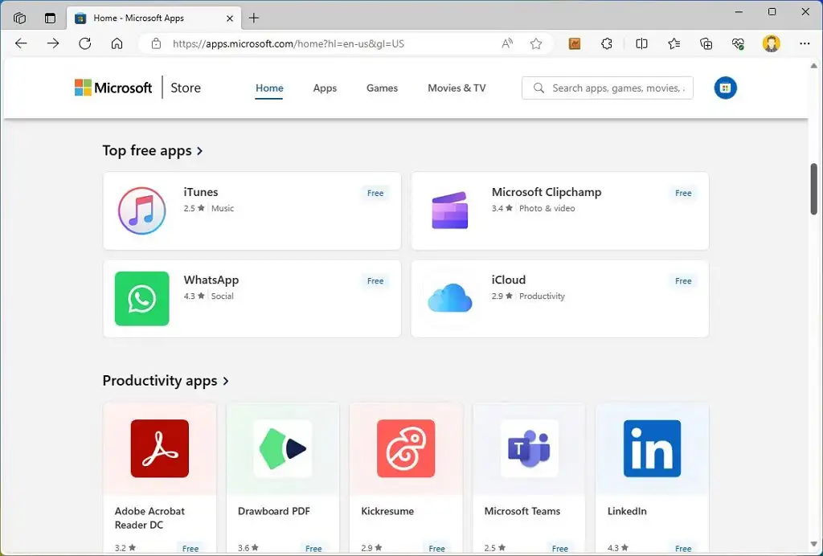Open the iTunes app listing icon

141,211
